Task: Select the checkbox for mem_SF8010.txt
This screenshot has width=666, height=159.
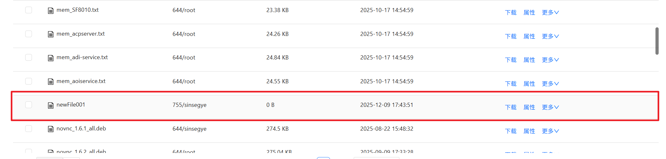Action: [x=29, y=10]
